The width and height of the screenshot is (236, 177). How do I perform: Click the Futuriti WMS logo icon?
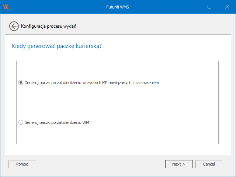pos(6,7)
